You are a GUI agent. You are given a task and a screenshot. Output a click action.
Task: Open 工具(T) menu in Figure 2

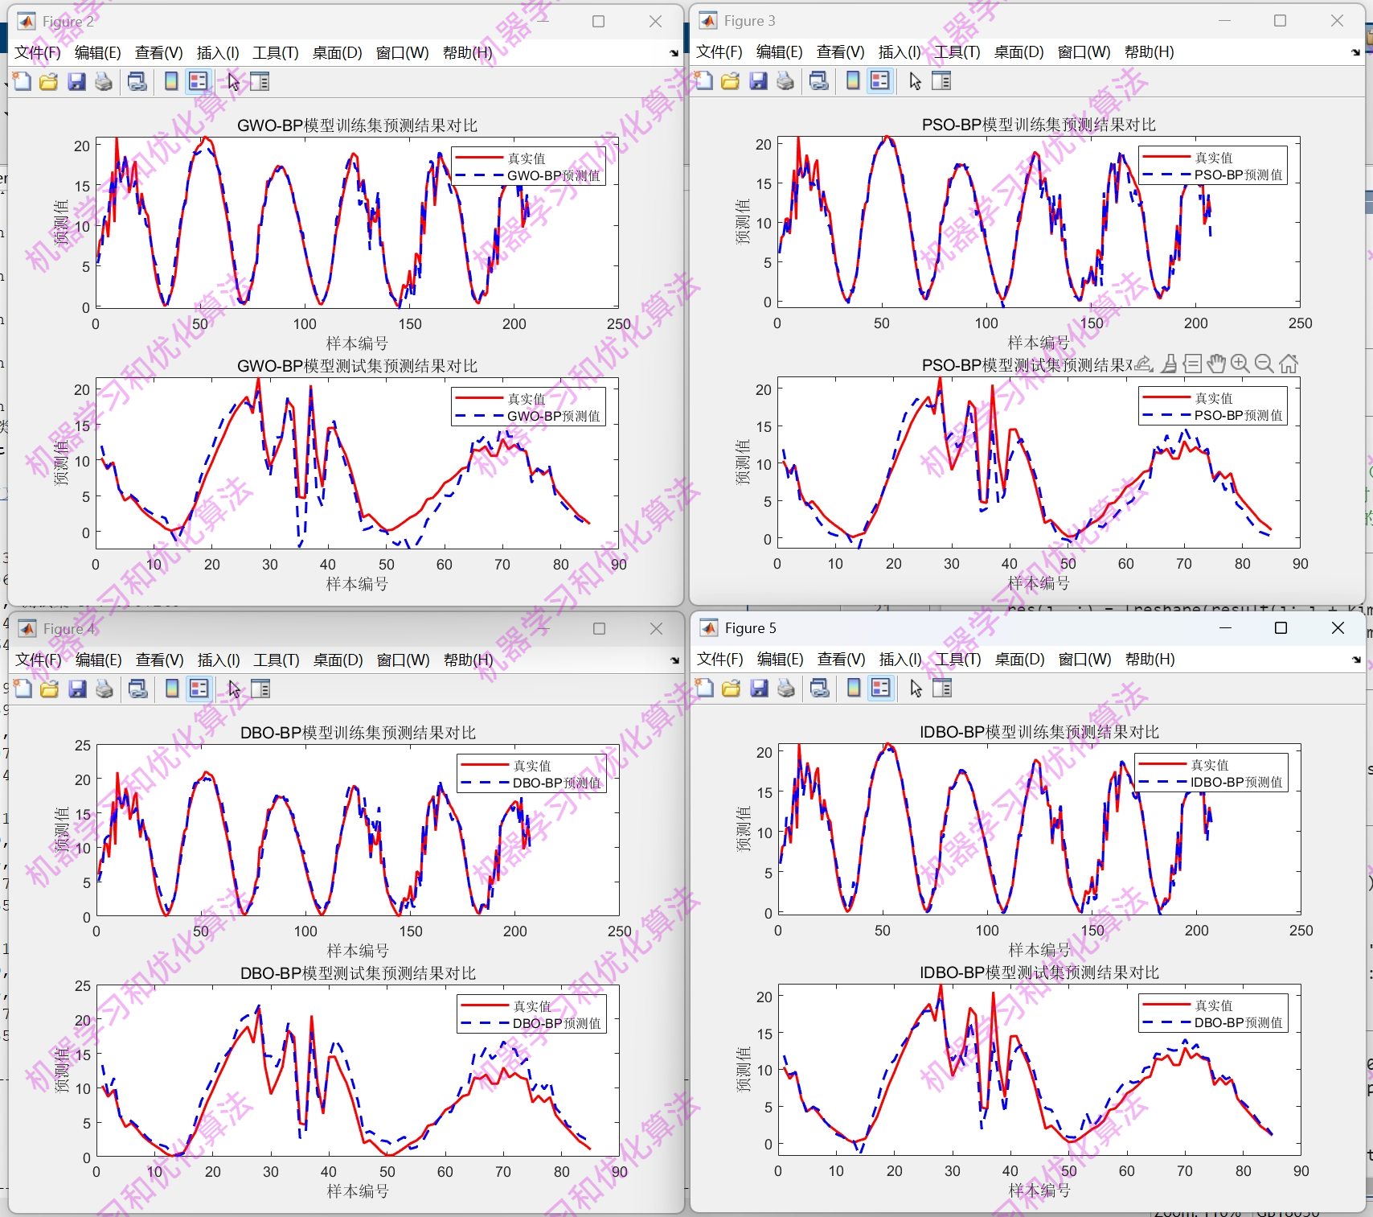[x=275, y=53]
